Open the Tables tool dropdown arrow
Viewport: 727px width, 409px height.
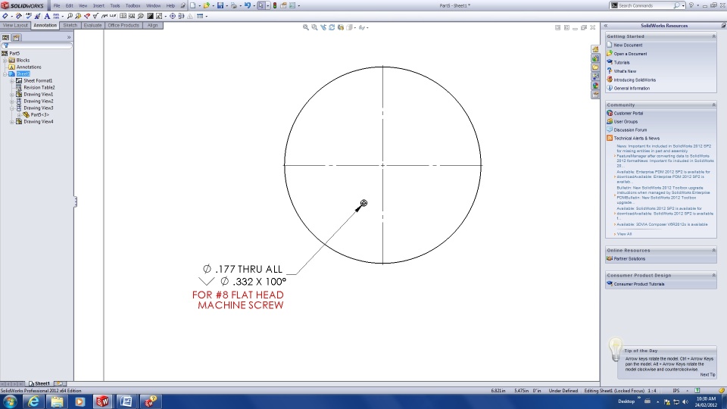206,16
